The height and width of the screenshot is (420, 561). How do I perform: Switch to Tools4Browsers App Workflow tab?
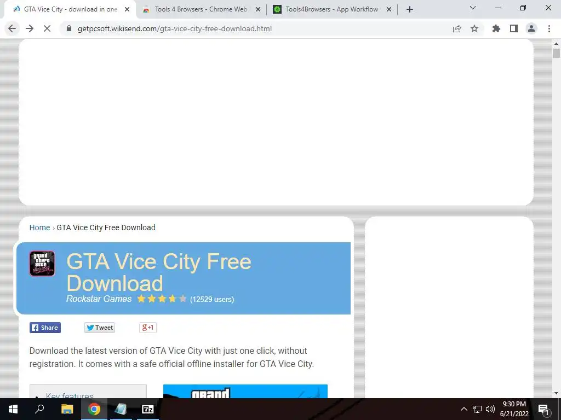[x=331, y=9]
